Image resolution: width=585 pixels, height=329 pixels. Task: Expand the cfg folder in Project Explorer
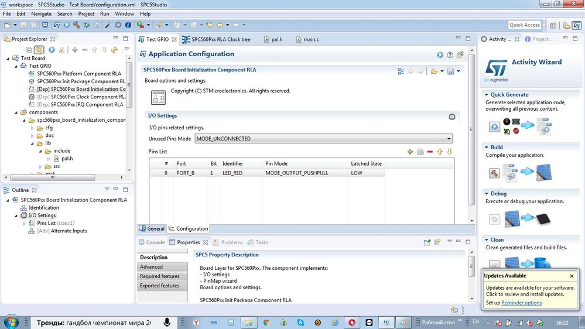point(32,128)
